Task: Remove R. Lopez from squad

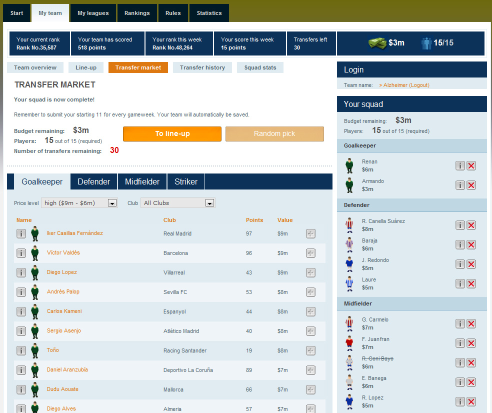Action: pyautogui.click(x=471, y=401)
